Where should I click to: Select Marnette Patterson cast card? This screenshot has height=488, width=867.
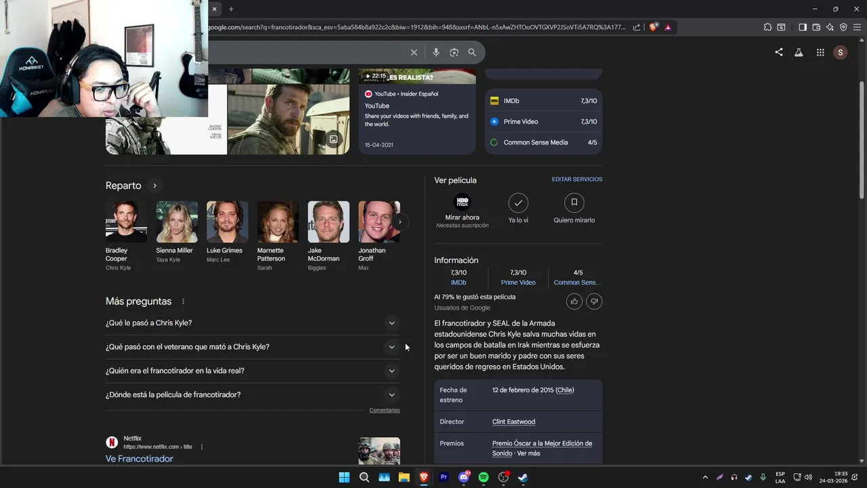pyautogui.click(x=278, y=236)
